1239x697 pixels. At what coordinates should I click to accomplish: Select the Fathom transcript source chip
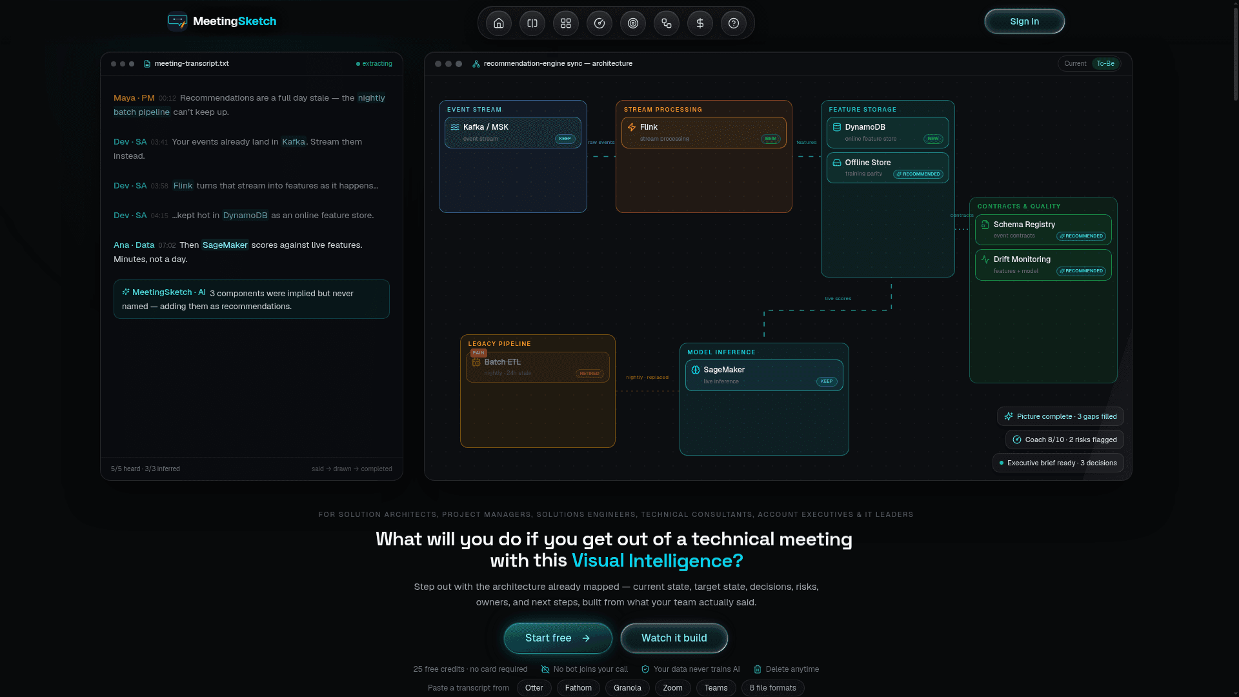[x=578, y=688]
